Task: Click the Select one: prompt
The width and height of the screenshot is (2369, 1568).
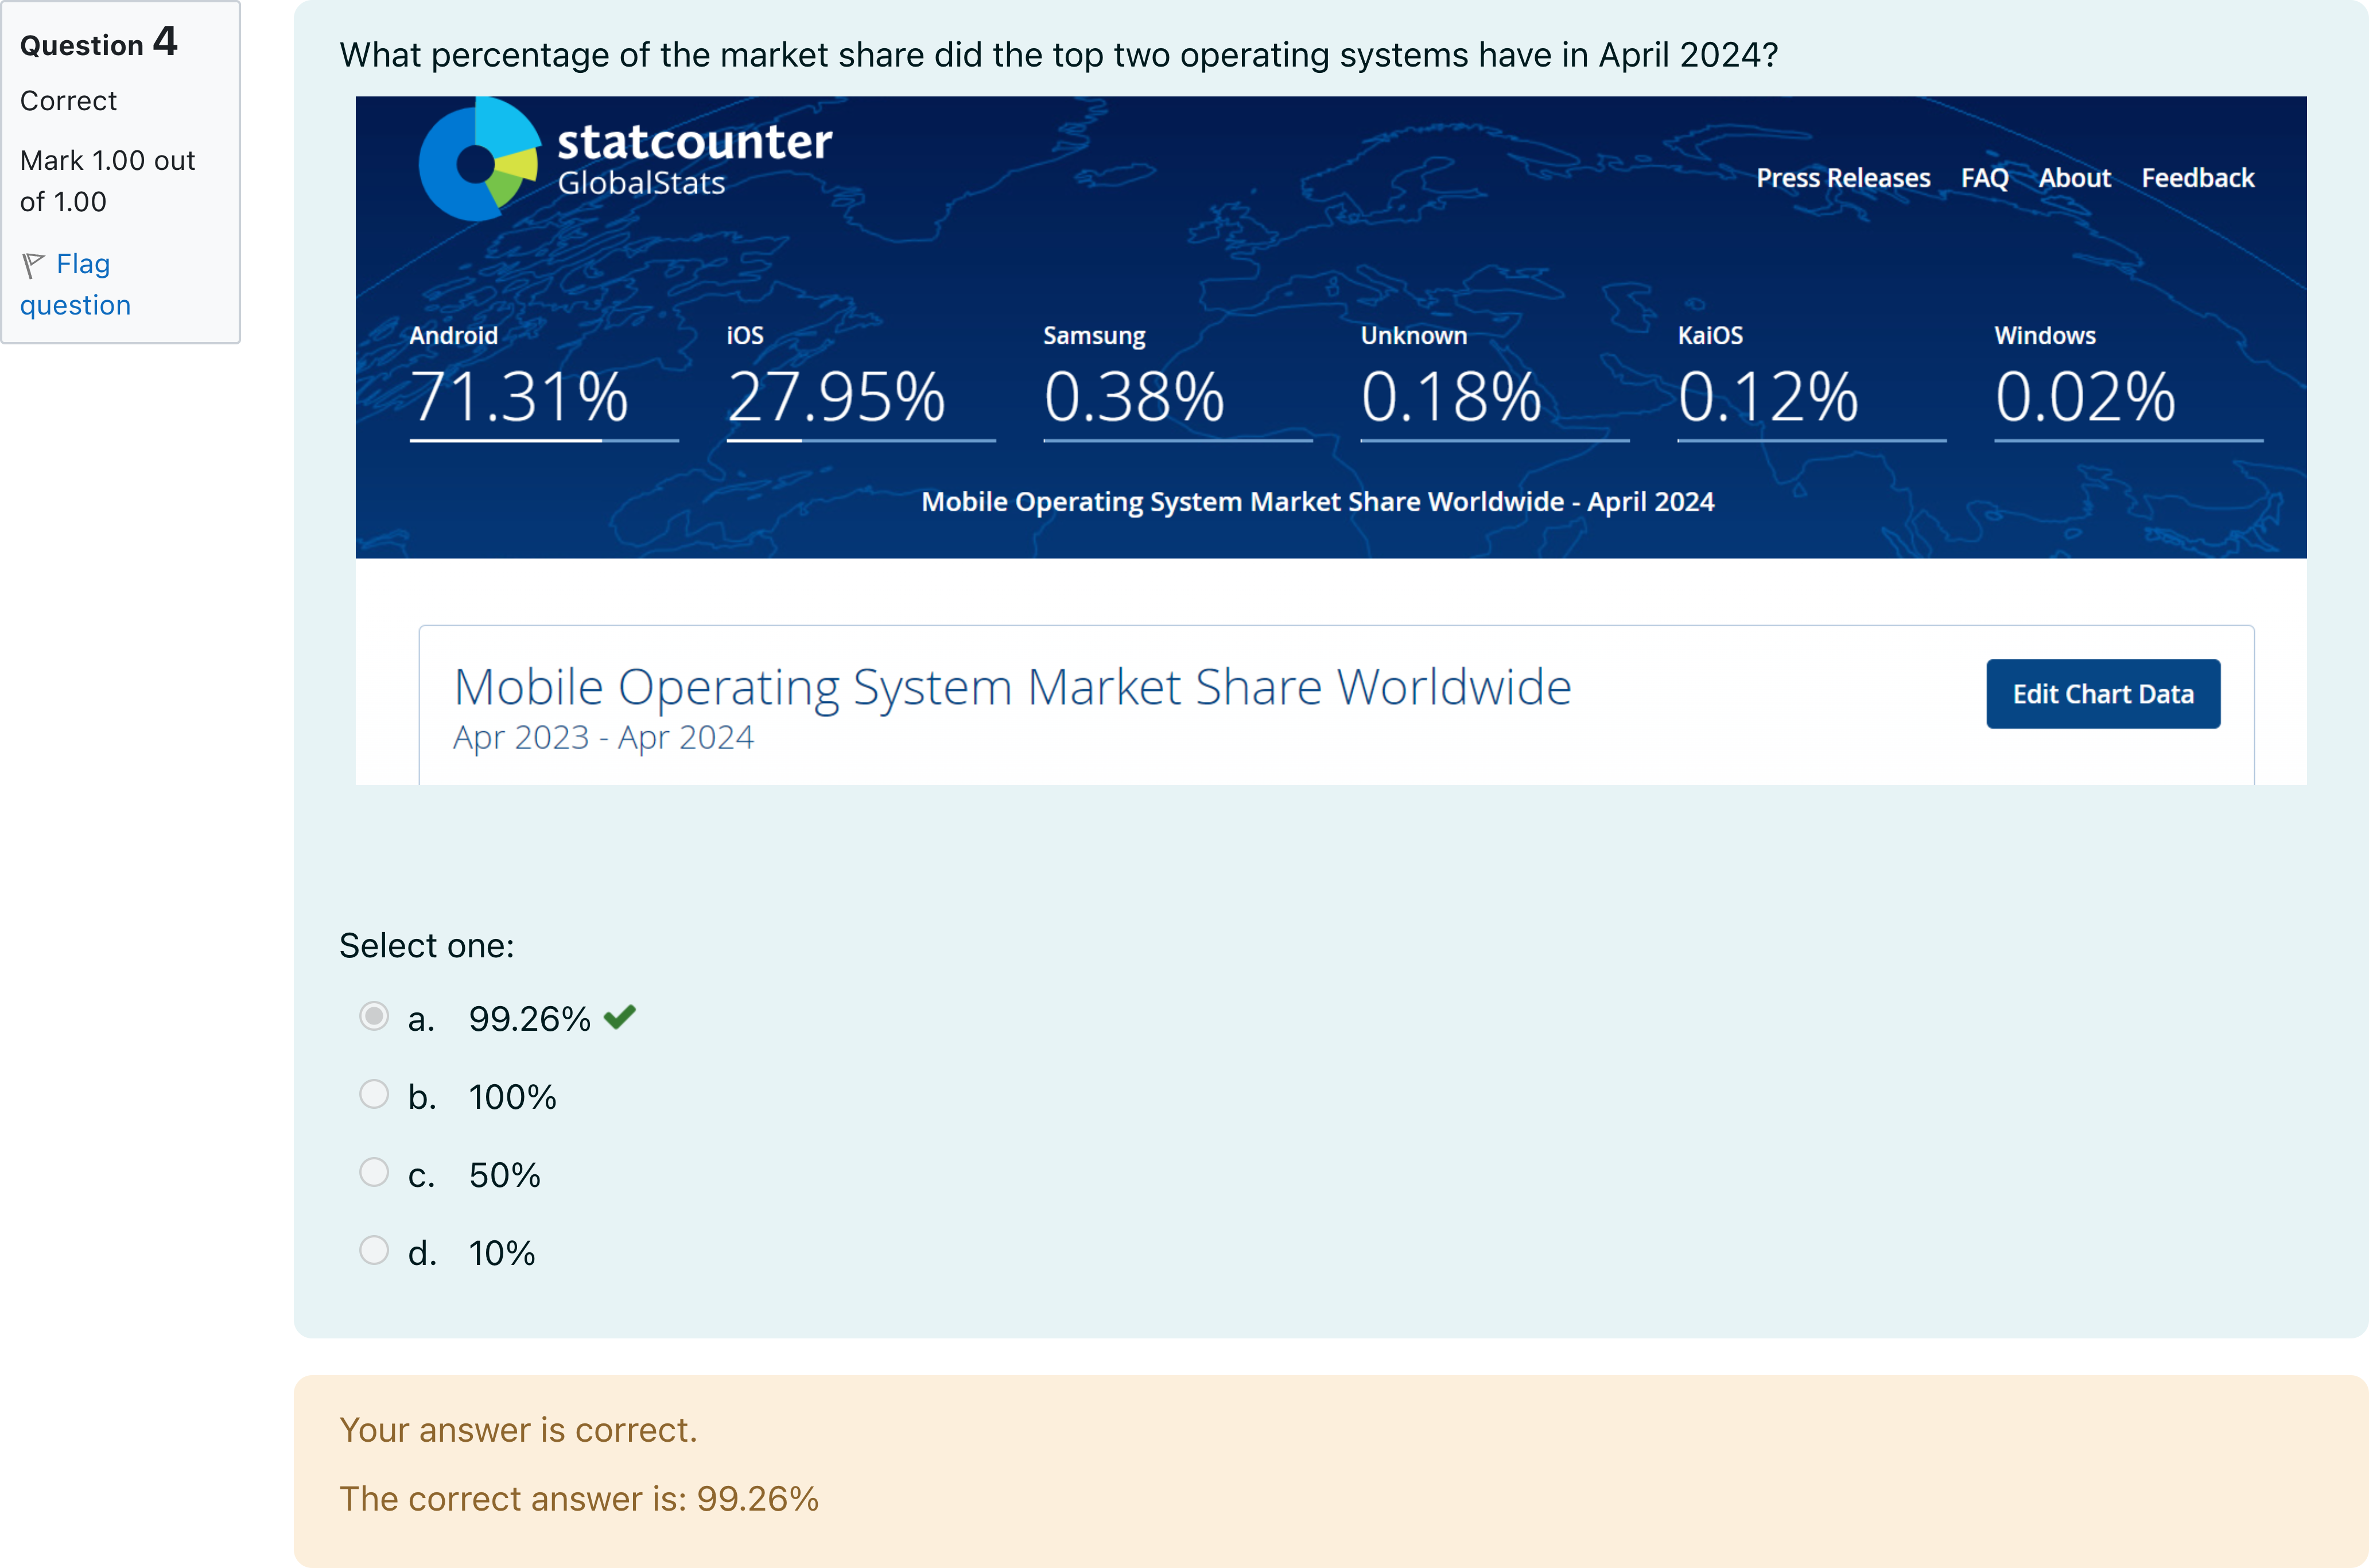Action: tap(427, 946)
